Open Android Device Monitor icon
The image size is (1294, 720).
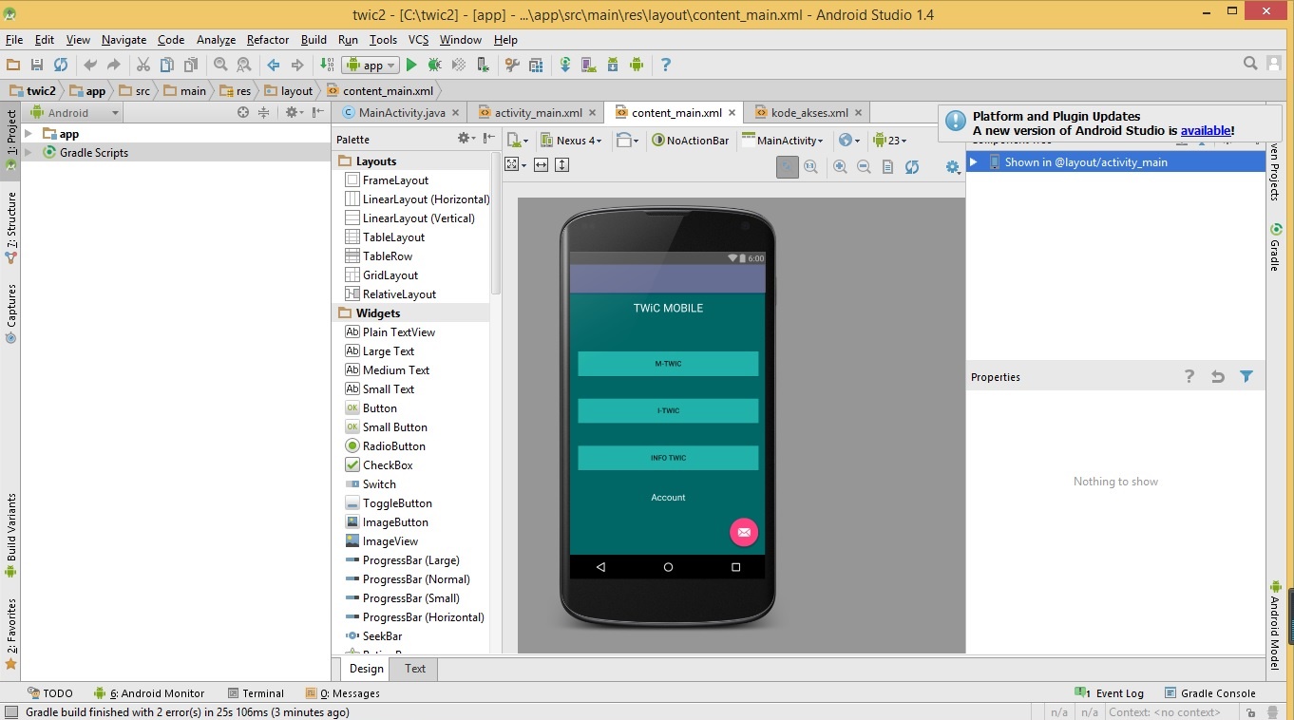point(637,65)
